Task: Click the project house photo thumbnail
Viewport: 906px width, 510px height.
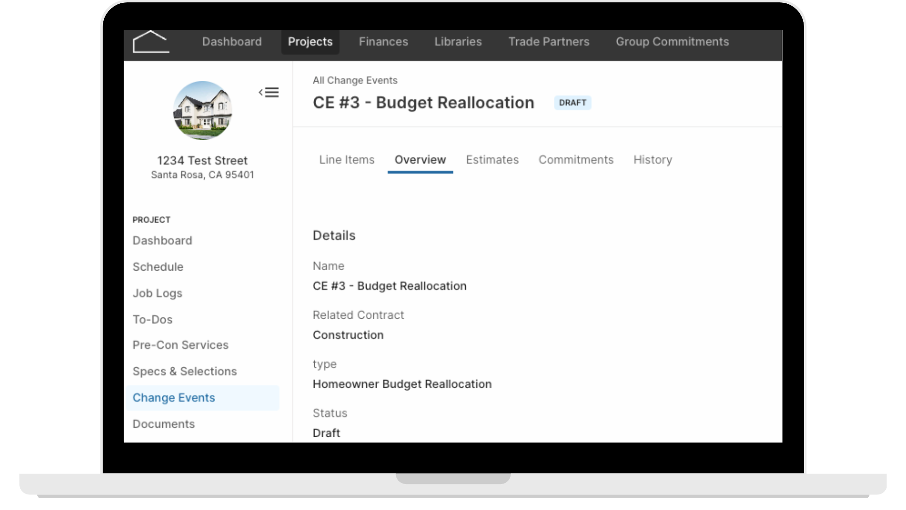Action: tap(202, 110)
